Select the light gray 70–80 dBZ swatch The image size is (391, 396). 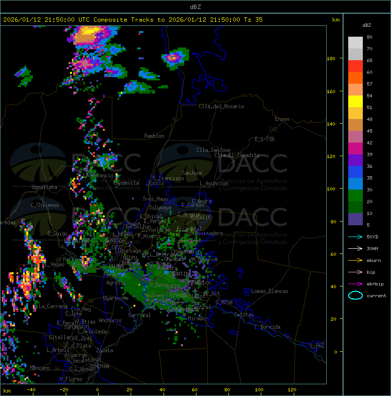355,42
